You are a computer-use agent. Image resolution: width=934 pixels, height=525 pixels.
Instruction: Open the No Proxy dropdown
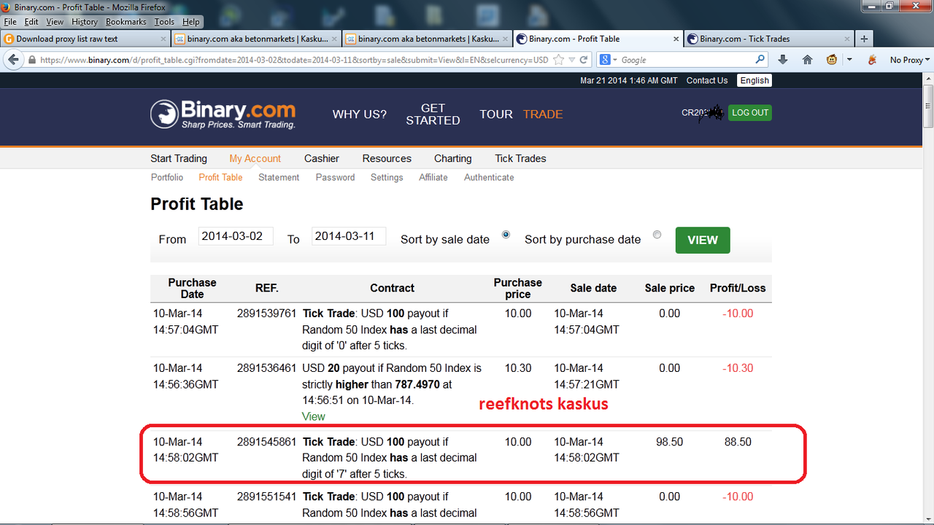909,60
